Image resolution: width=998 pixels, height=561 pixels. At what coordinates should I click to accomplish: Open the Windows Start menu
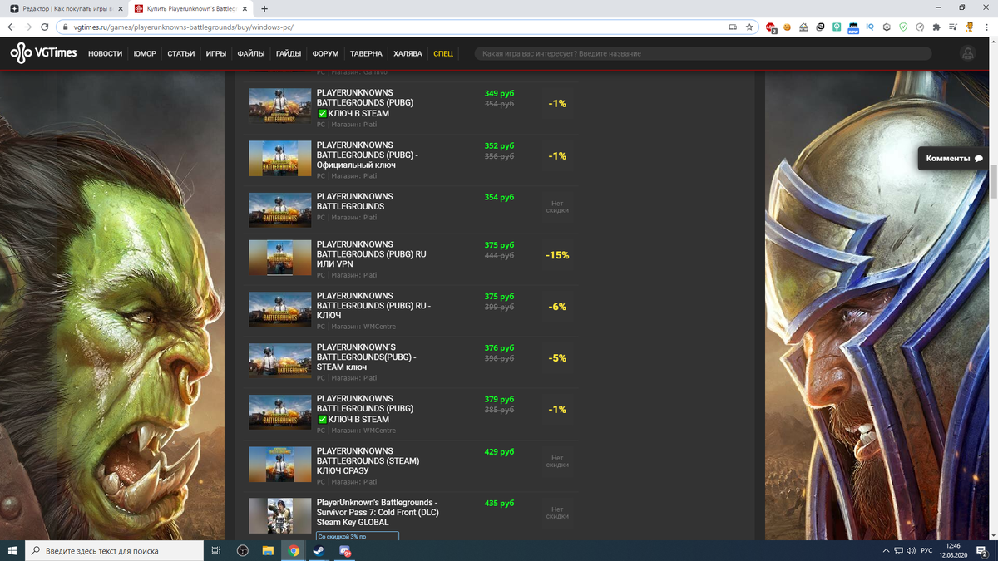pos(12,550)
